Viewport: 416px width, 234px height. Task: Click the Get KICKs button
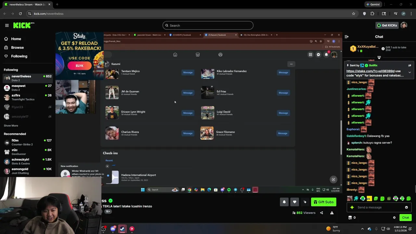tap(387, 25)
